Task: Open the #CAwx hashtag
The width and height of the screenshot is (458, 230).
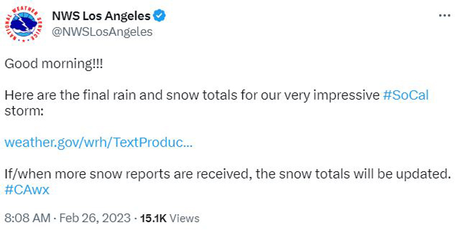Action: coord(27,189)
